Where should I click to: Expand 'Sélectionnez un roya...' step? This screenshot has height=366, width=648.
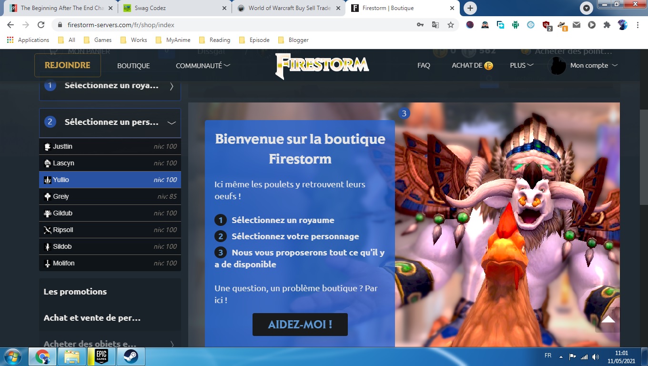110,86
